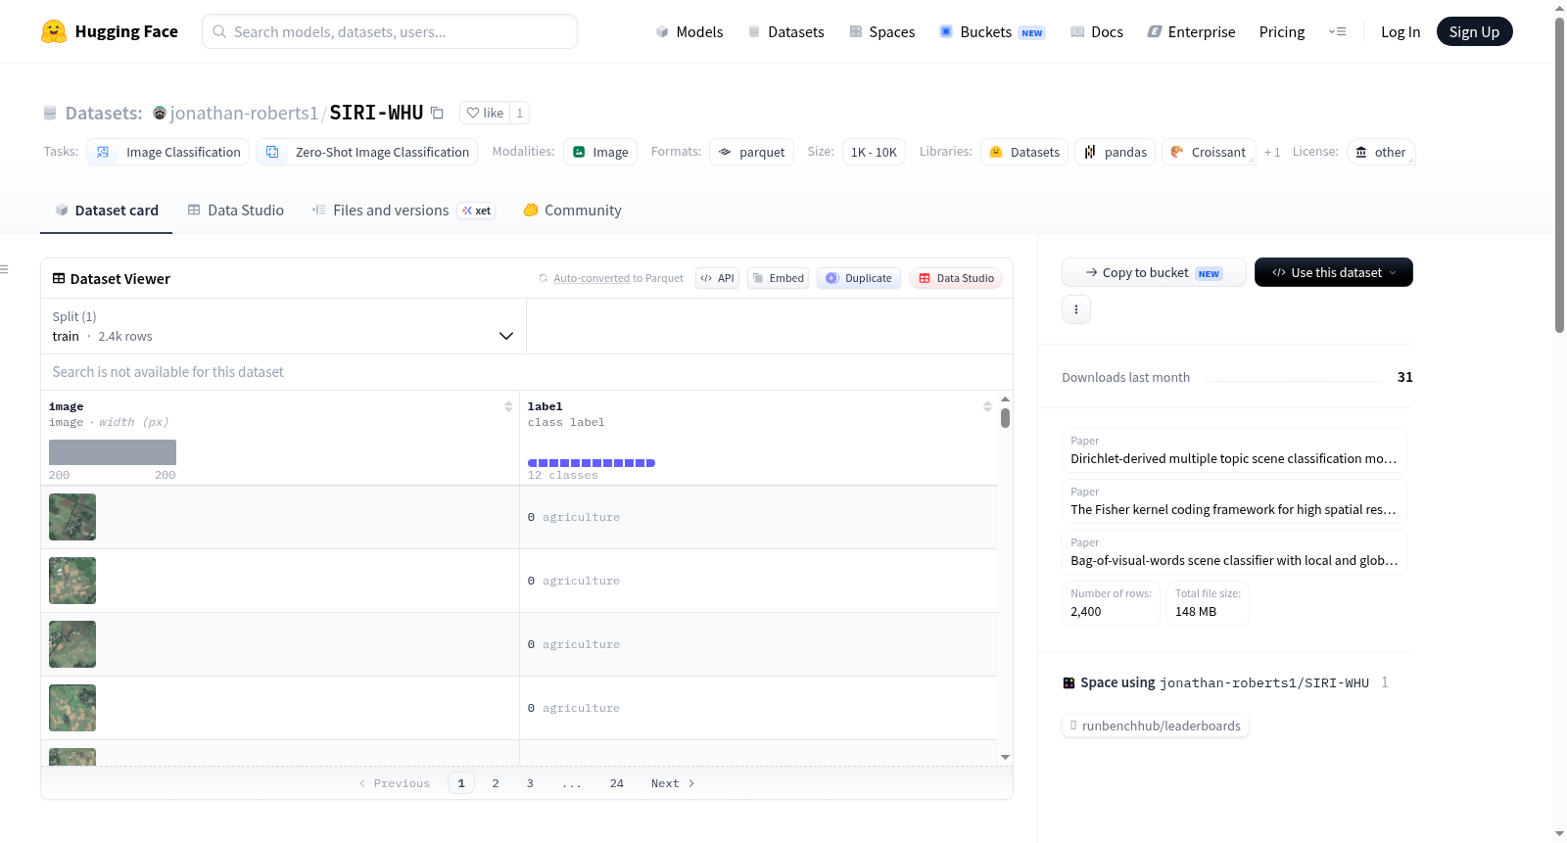Viewport: 1567px width, 843px height.
Task: Go to page 3 of the dataset viewer
Action: click(x=530, y=783)
